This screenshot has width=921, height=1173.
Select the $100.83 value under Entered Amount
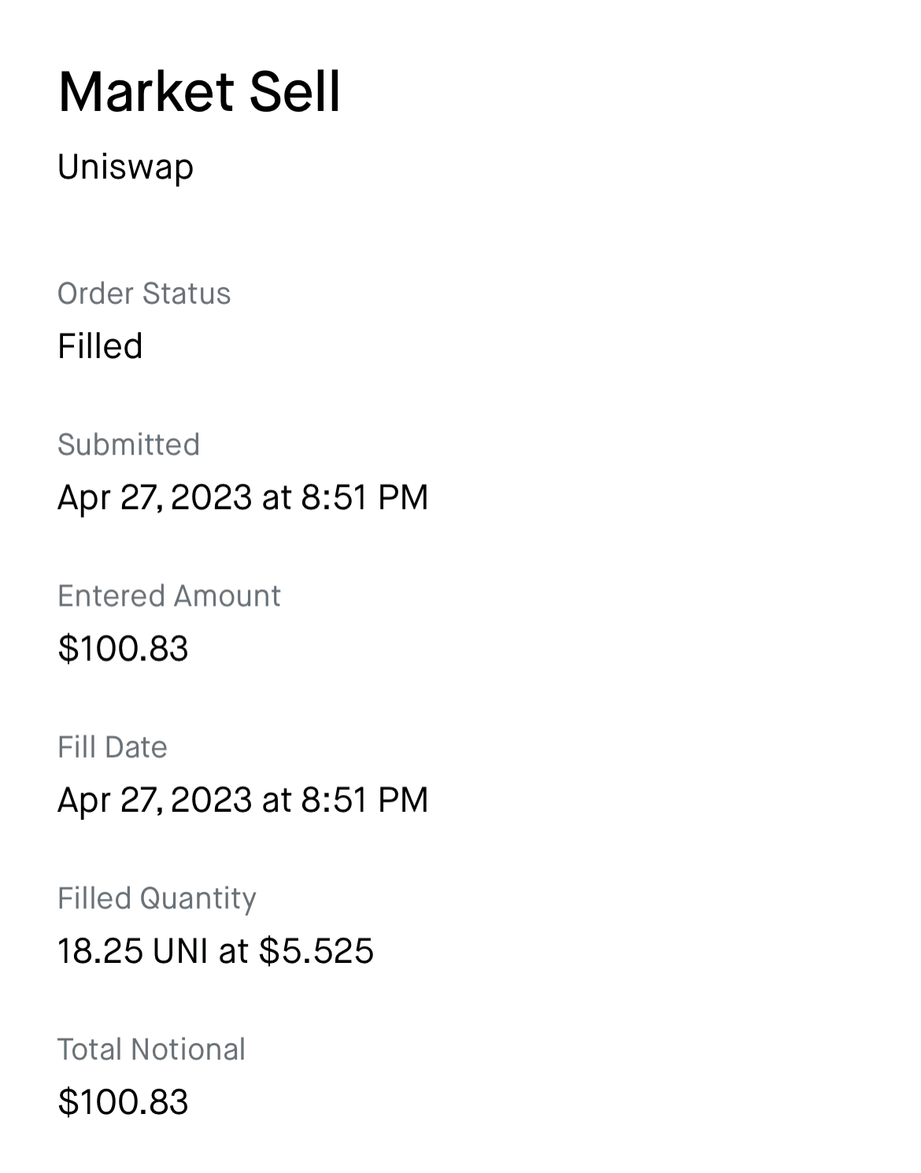[123, 648]
